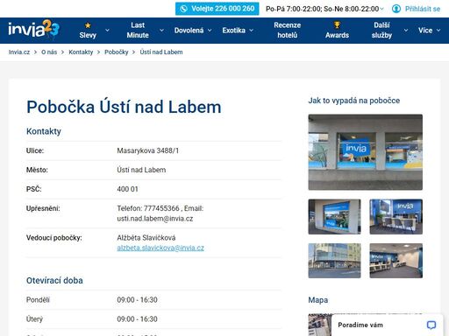Open Recenze hotelů menu item

287,31
